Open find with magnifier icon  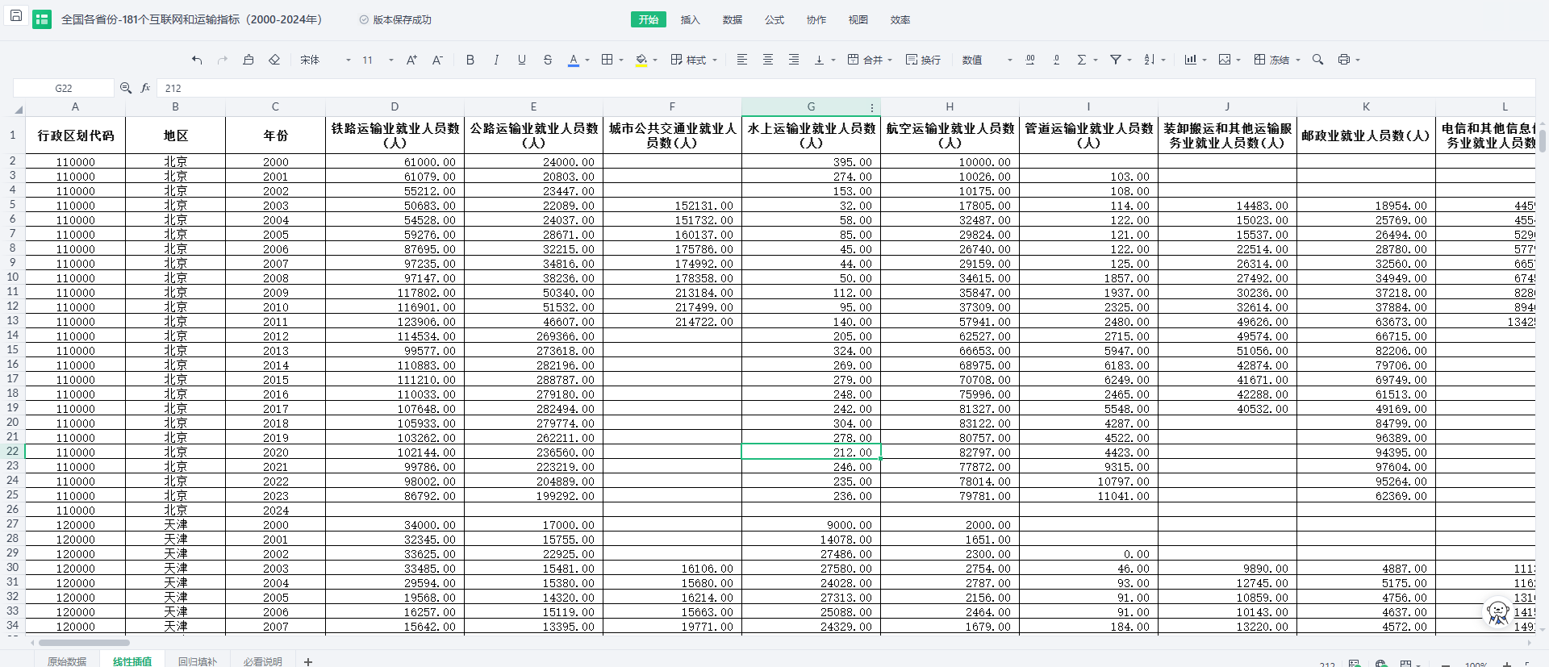[x=1318, y=60]
